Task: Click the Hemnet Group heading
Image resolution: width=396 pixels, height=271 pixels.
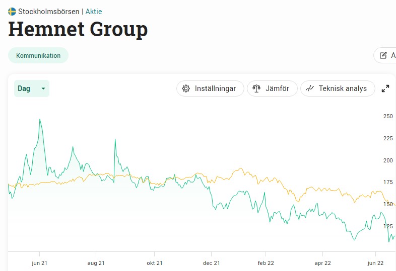Action: [78, 29]
